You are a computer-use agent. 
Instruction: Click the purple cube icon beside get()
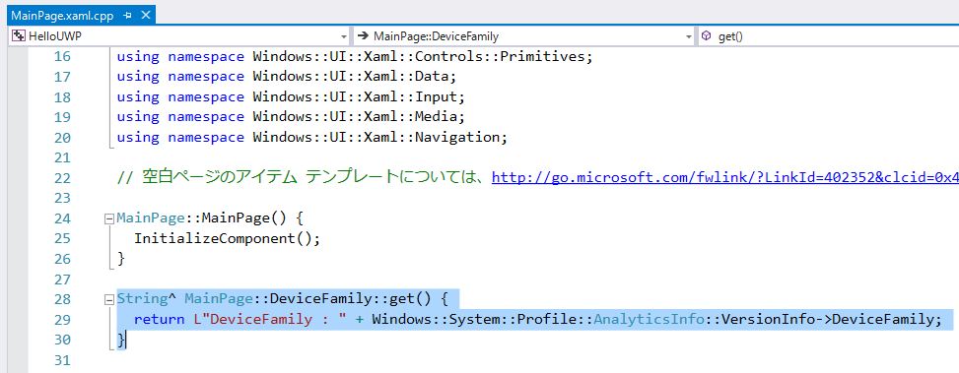click(x=707, y=36)
